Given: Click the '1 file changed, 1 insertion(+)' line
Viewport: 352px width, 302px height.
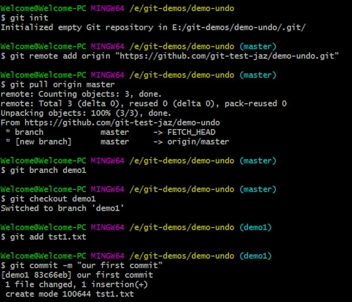Looking at the screenshot, I should [x=77, y=284].
